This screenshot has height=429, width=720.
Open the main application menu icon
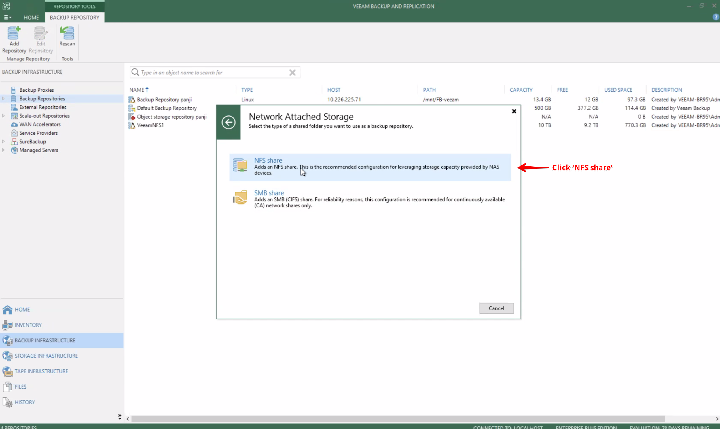[x=7, y=17]
